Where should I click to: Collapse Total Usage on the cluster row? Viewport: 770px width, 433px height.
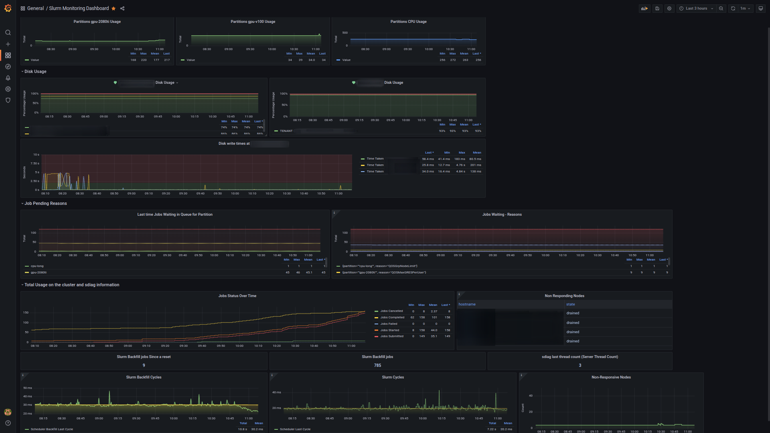click(x=72, y=285)
